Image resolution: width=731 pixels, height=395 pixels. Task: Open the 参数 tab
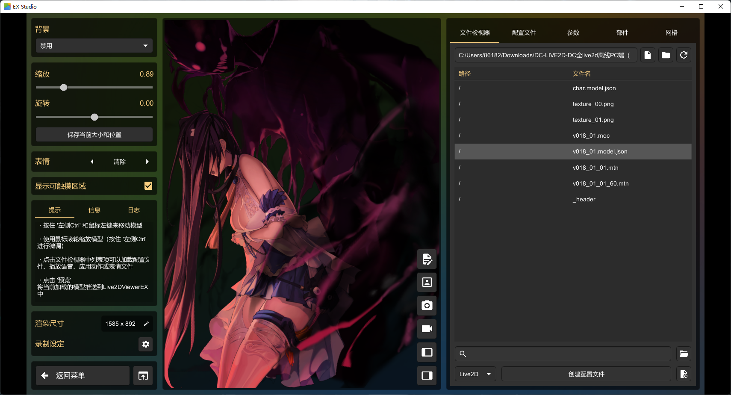573,33
